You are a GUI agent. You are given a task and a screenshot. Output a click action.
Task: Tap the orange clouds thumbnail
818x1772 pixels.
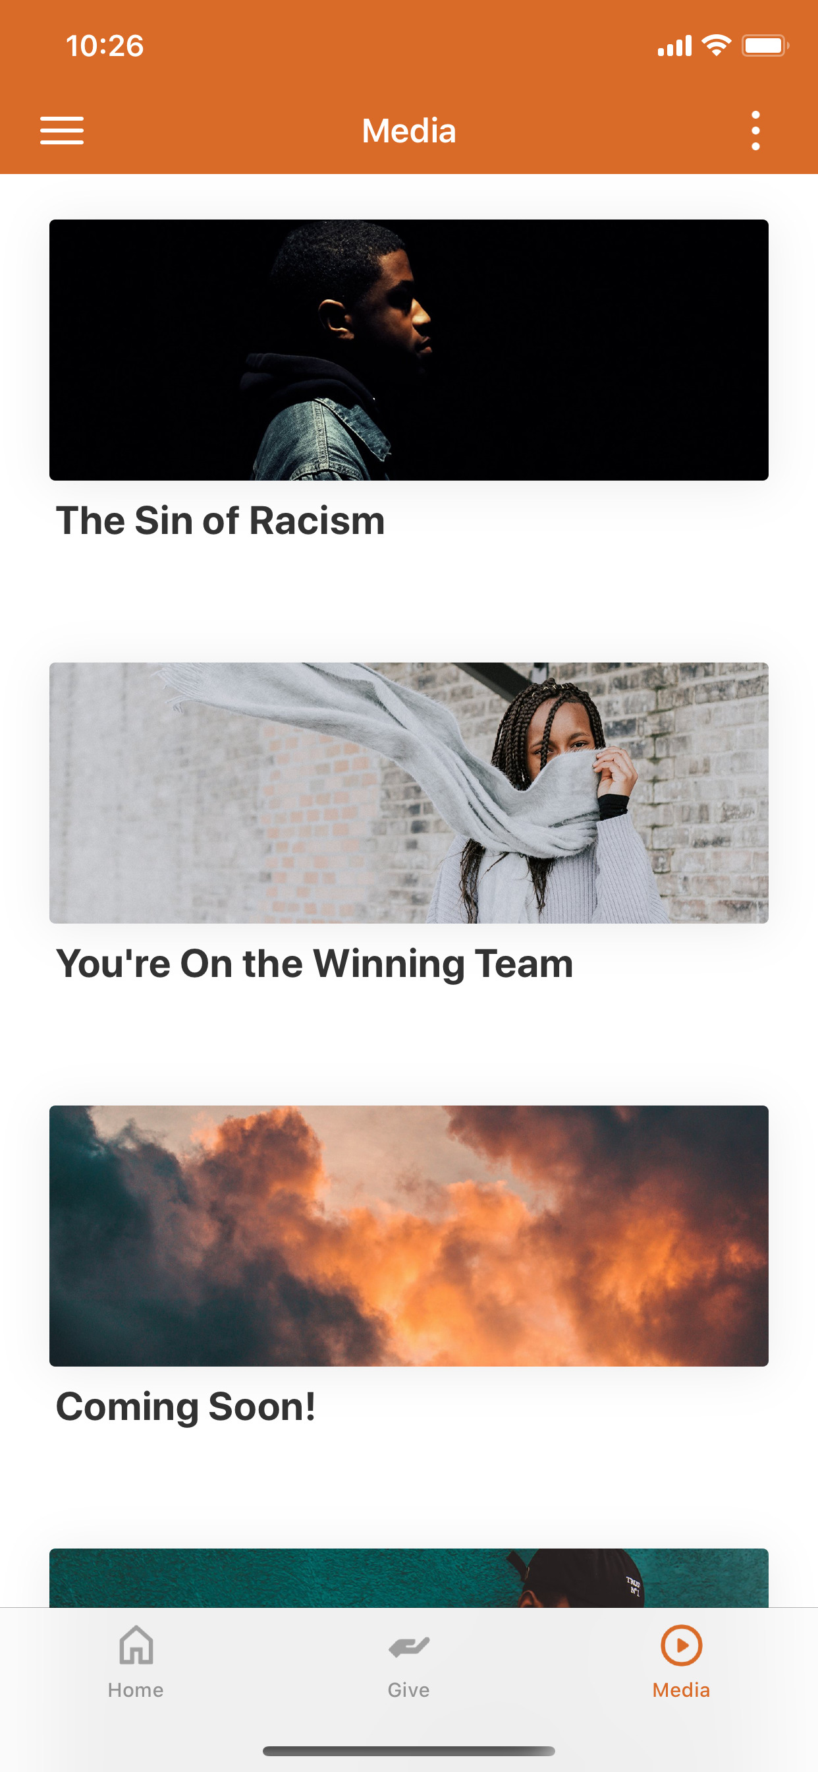pos(409,1235)
